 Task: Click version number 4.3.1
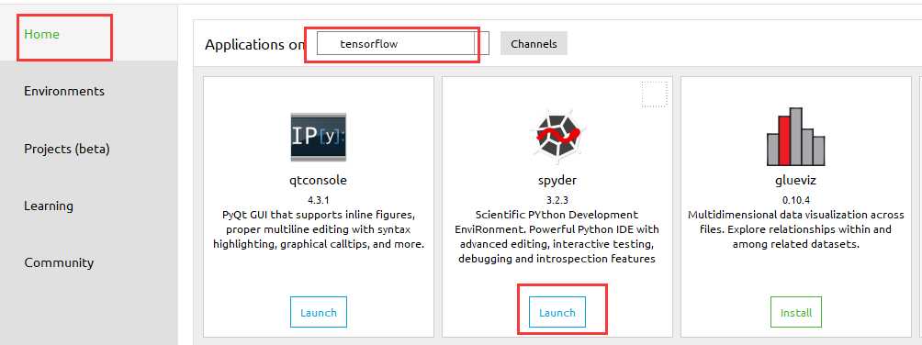click(x=318, y=200)
